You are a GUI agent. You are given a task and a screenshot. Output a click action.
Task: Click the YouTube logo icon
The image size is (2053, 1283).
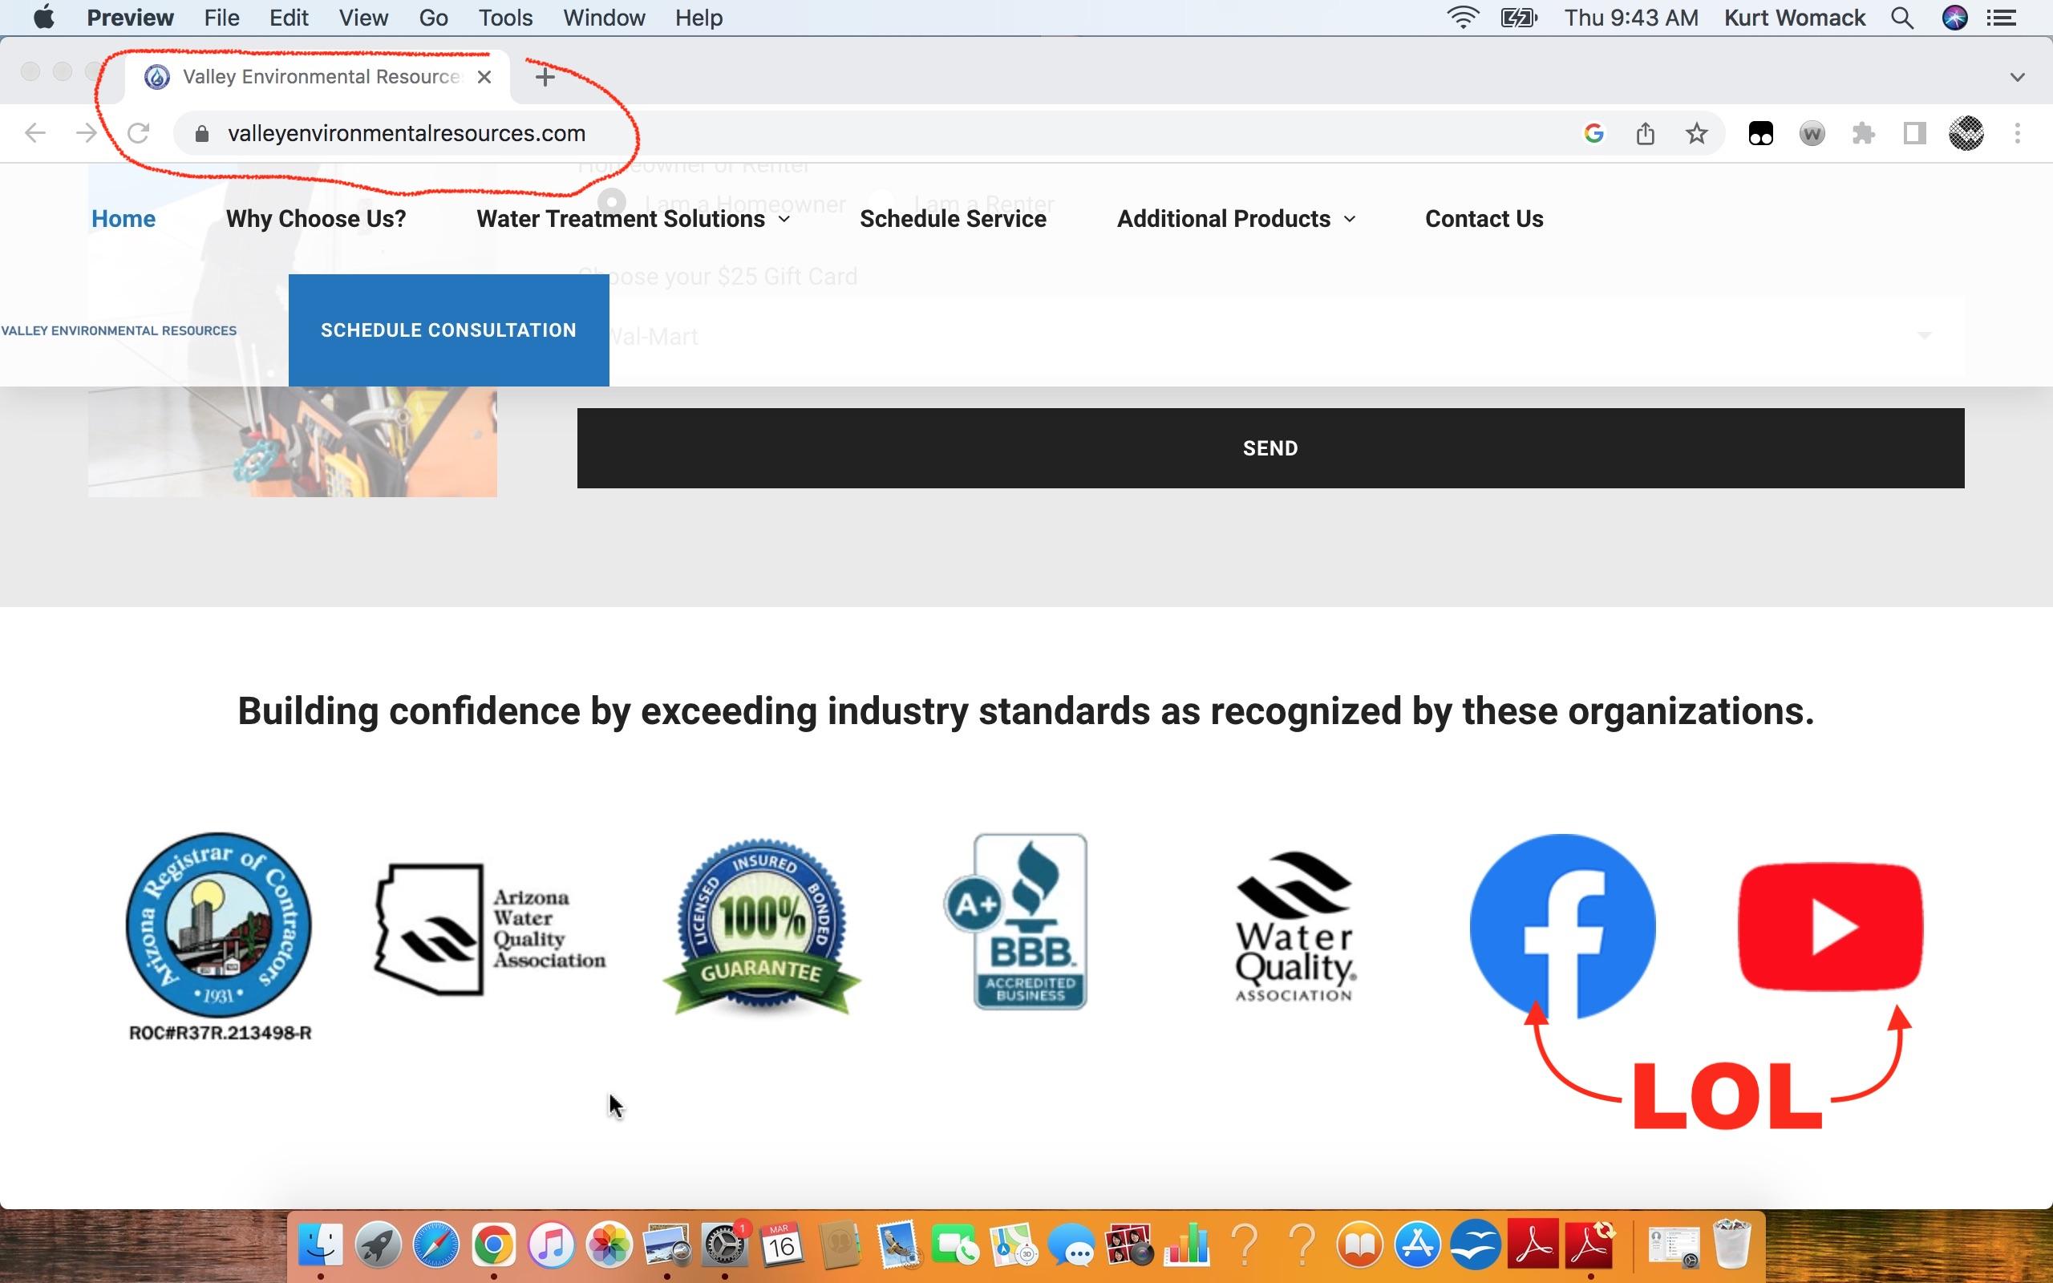tap(1830, 927)
